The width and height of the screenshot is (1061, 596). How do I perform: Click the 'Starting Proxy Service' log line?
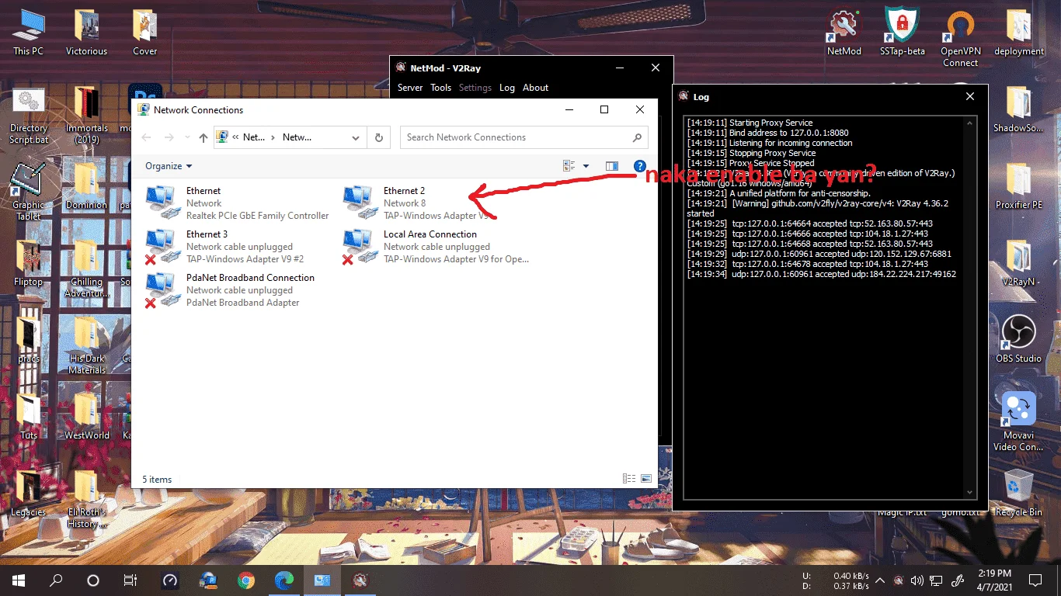coord(750,123)
